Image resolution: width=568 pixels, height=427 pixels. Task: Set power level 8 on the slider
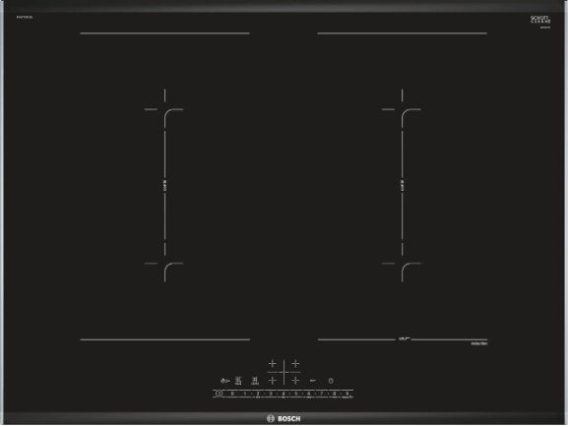pyautogui.click(x=335, y=394)
